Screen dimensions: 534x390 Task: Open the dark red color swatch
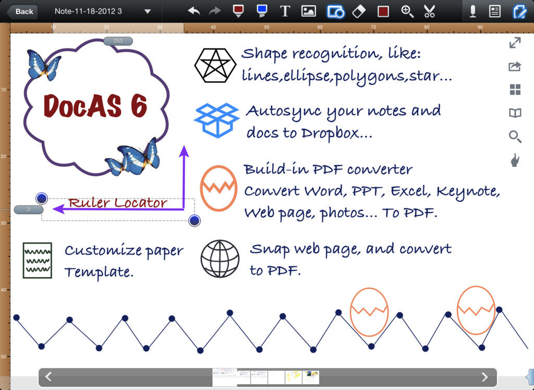(x=383, y=11)
